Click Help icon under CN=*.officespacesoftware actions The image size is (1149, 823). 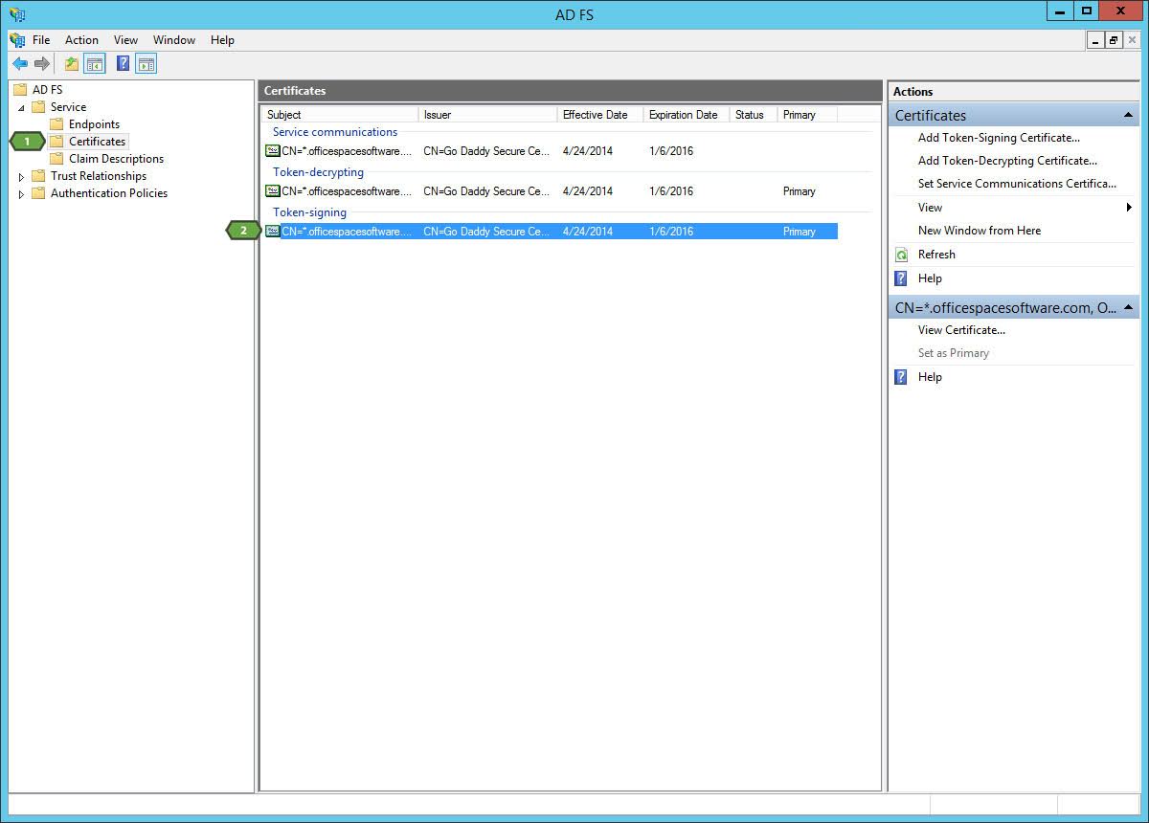click(x=901, y=377)
